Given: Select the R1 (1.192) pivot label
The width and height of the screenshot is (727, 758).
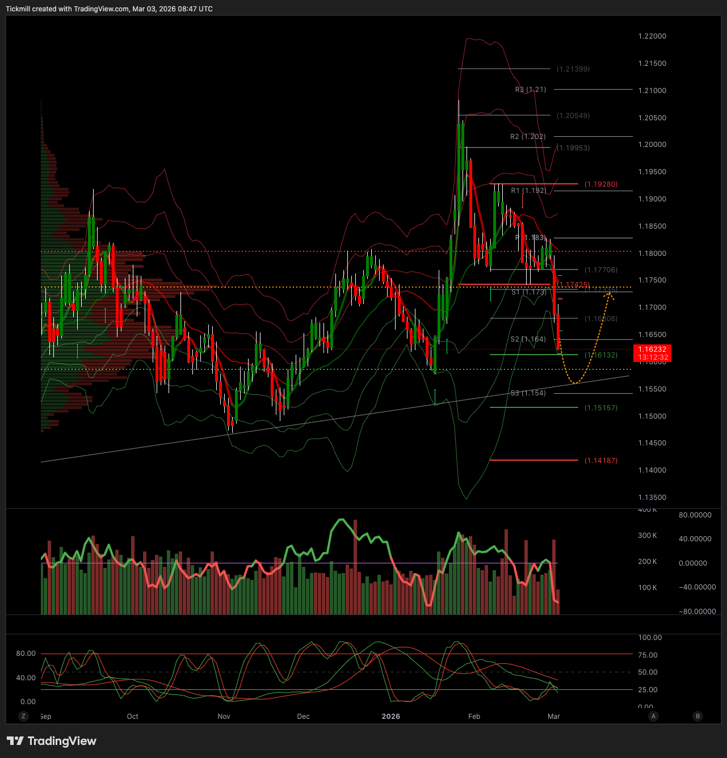Looking at the screenshot, I should point(528,191).
